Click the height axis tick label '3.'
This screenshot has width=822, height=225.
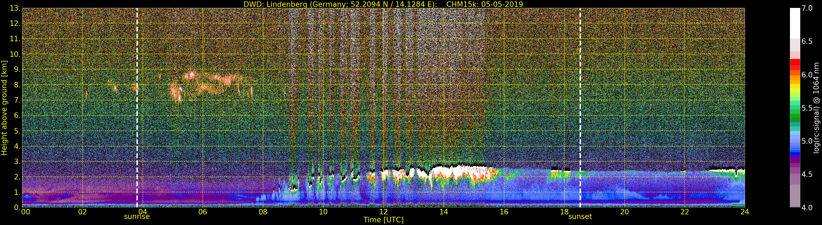17,161
